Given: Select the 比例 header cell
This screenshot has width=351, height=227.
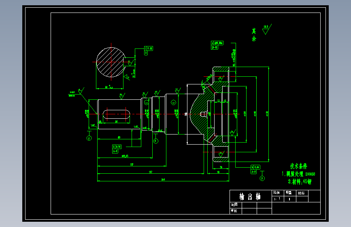Looking at the screenshot, I should (x=278, y=193).
